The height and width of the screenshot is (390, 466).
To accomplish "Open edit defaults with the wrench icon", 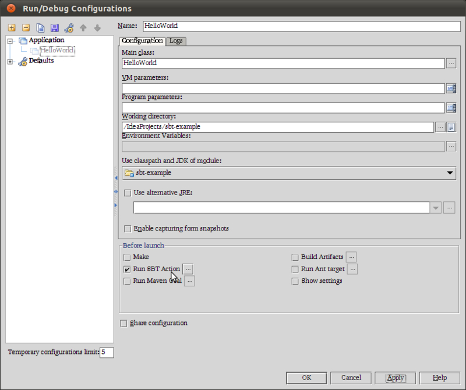I will click(x=69, y=27).
